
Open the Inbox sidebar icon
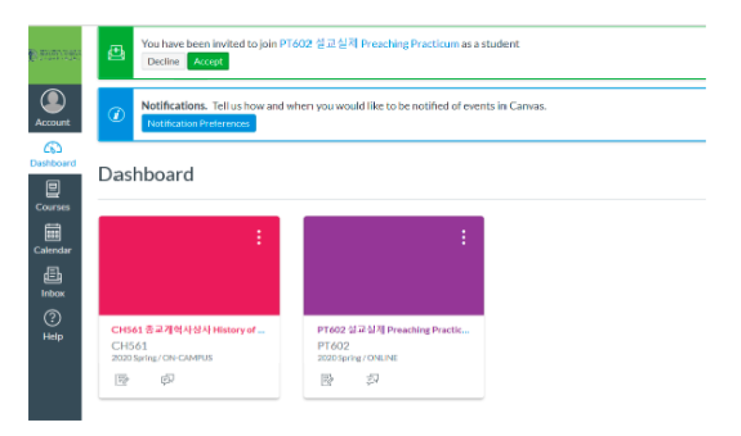(x=52, y=276)
